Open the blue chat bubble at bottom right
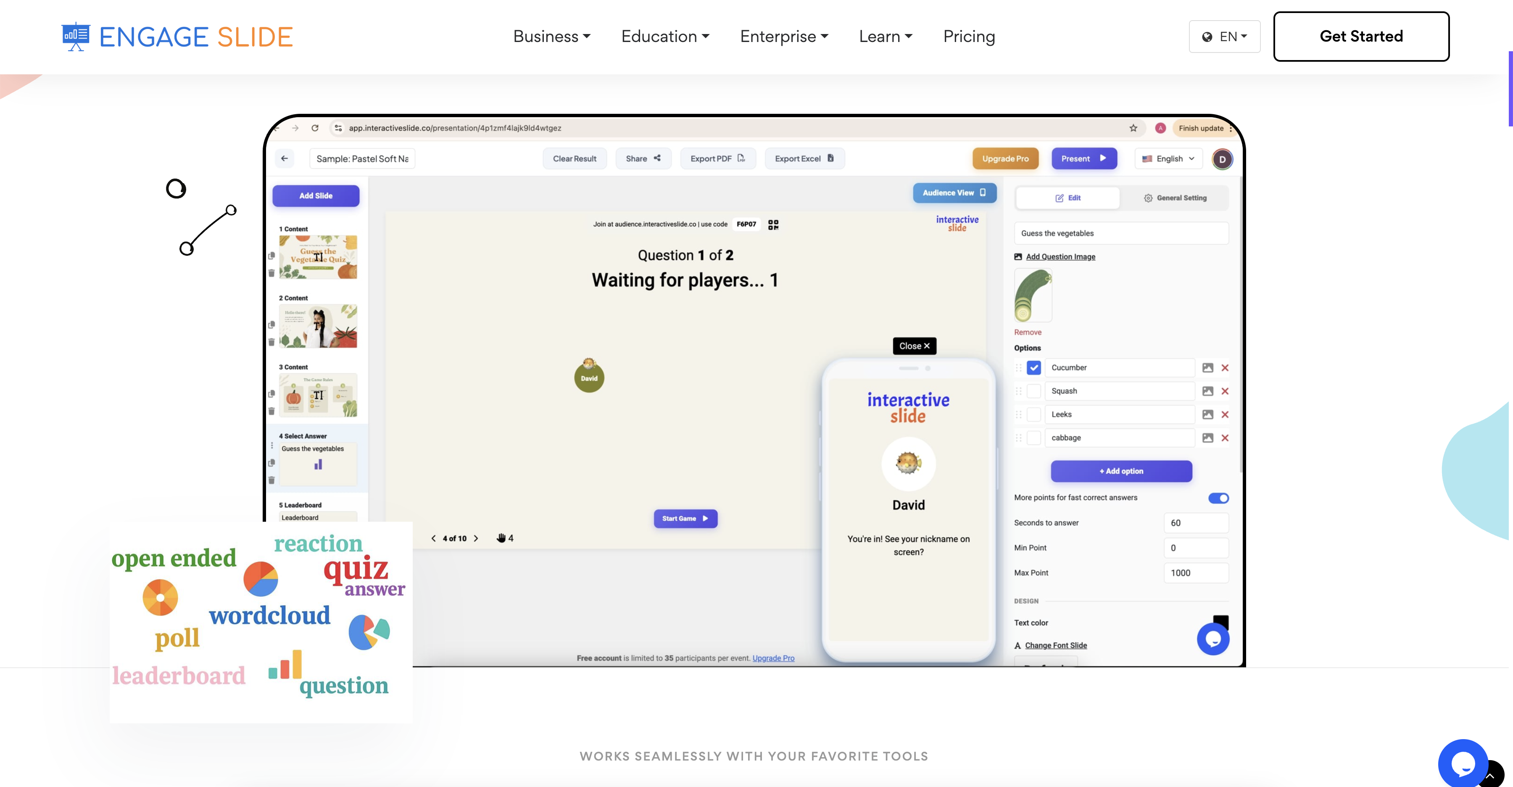The height and width of the screenshot is (787, 1513). click(1463, 763)
